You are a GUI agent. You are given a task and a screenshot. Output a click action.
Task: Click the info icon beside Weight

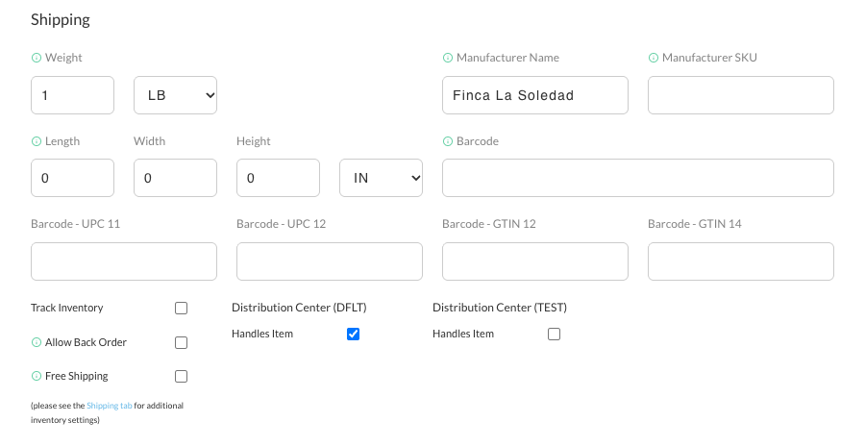pos(37,58)
